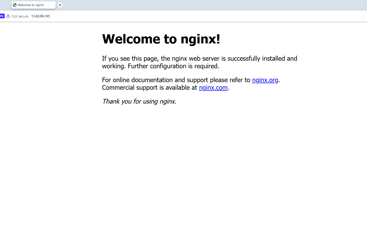Click the italic "Thank you for using nginx." text
The height and width of the screenshot is (226, 367).
[139, 101]
